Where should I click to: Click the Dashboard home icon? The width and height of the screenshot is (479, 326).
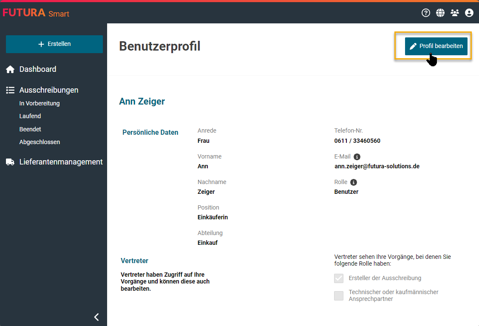click(10, 69)
